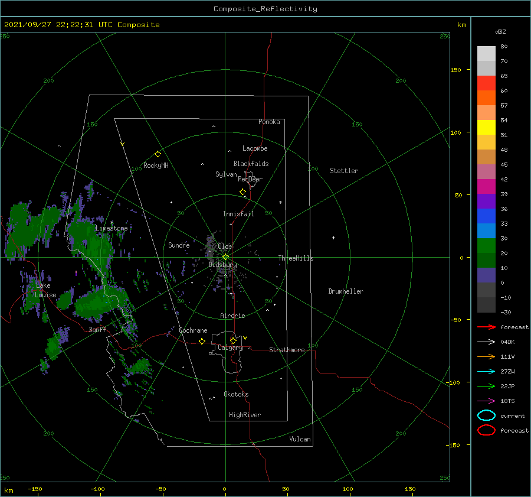Click the green 22JP arrow icon
This screenshot has height=497, width=531.
(486, 386)
